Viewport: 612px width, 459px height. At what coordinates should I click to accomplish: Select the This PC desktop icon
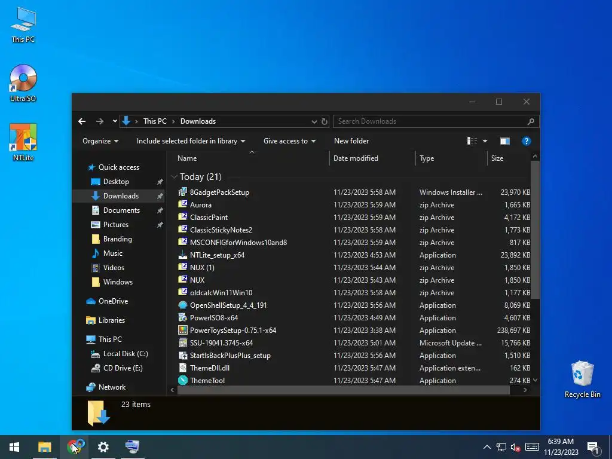[23, 24]
